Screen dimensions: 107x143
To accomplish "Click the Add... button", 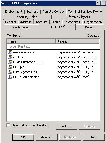I will tap(66, 126).
